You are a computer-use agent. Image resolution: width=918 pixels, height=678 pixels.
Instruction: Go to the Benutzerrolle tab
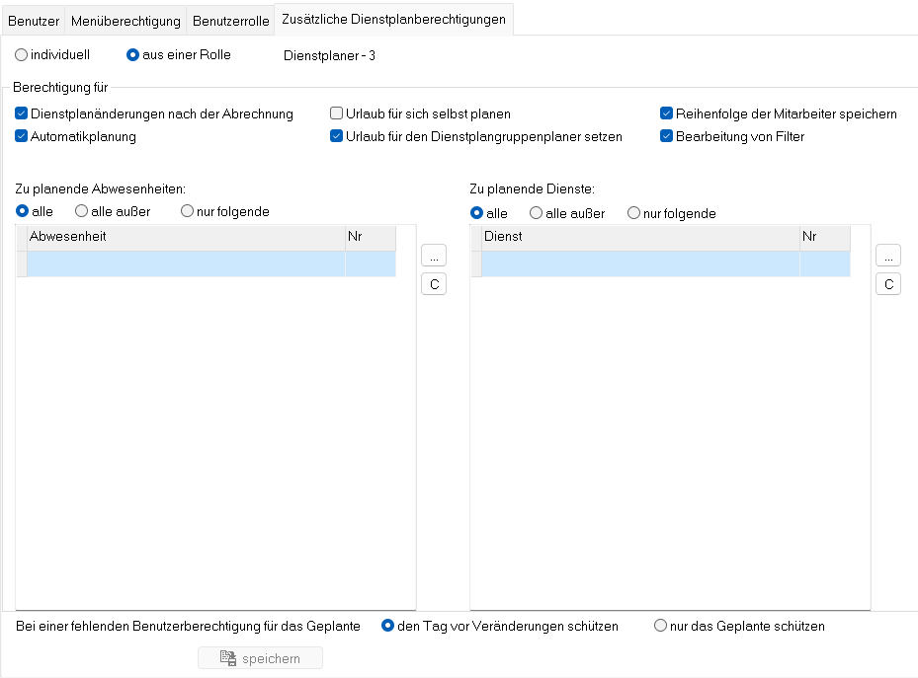(x=230, y=20)
